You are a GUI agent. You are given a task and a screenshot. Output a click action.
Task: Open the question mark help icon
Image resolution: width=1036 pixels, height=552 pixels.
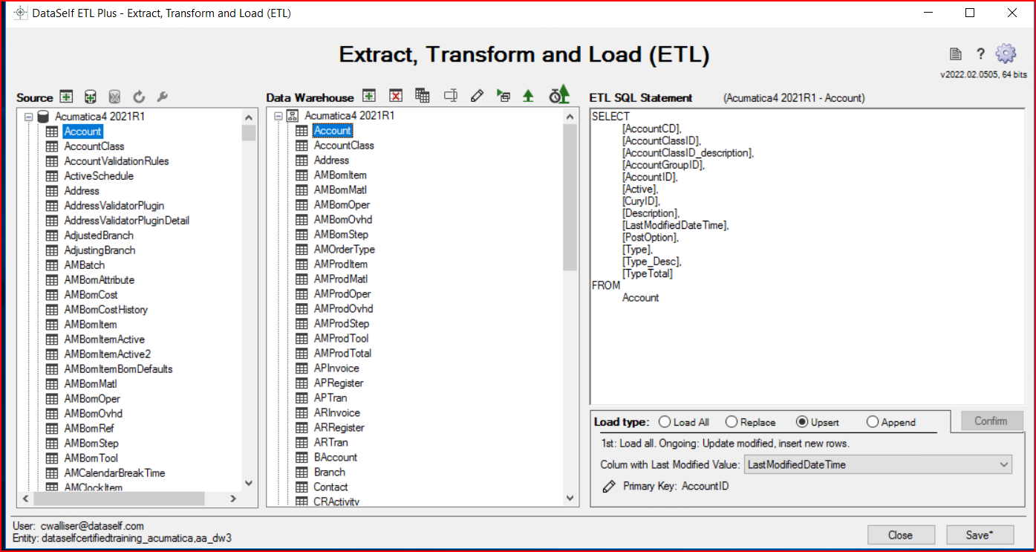point(980,53)
